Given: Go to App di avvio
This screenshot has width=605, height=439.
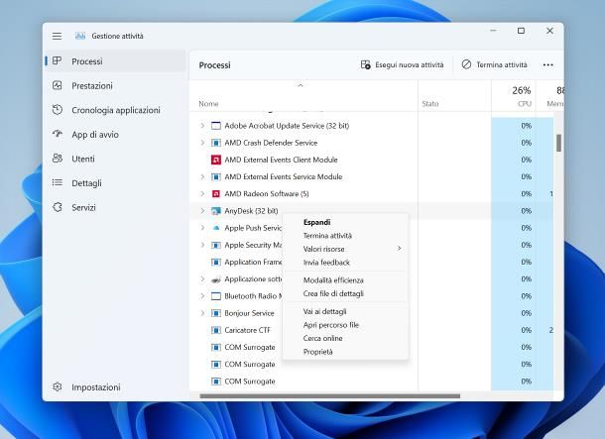Looking at the screenshot, I should pos(95,135).
